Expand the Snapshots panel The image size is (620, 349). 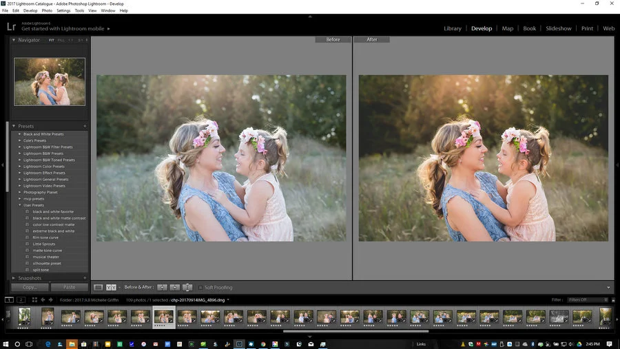click(x=14, y=278)
